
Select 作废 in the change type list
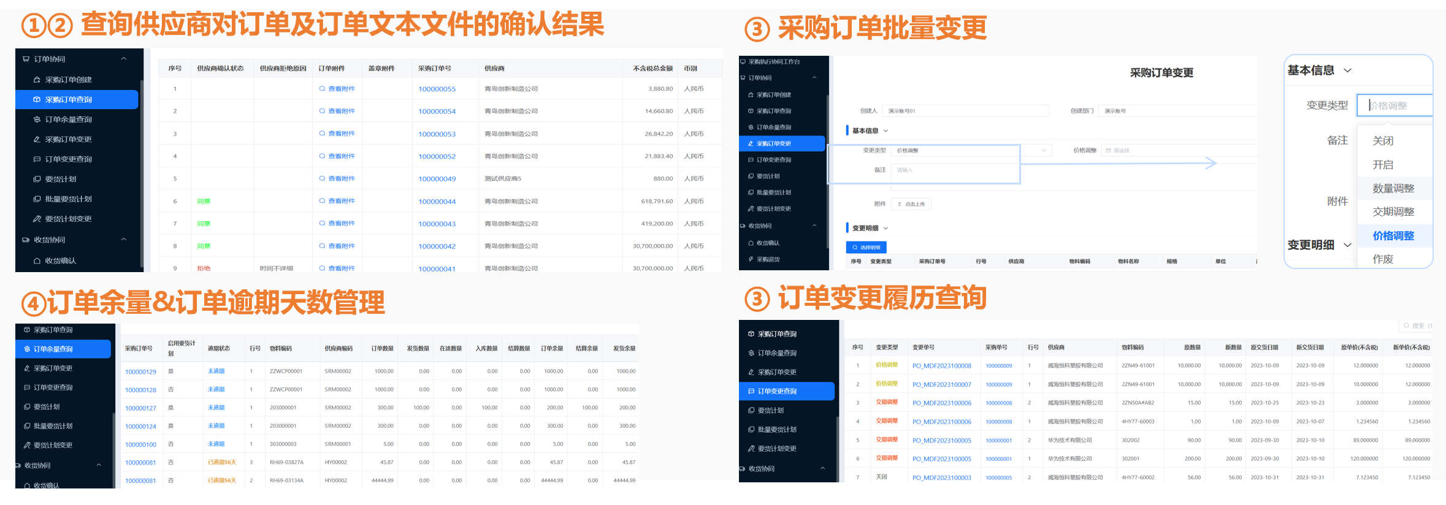1383,259
